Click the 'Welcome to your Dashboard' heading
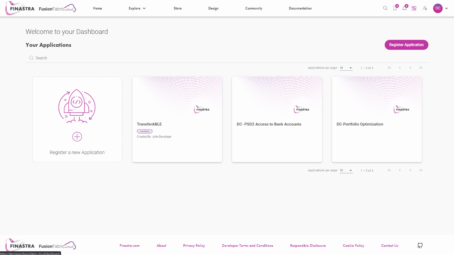Image resolution: width=454 pixels, height=255 pixels. pyautogui.click(x=67, y=32)
